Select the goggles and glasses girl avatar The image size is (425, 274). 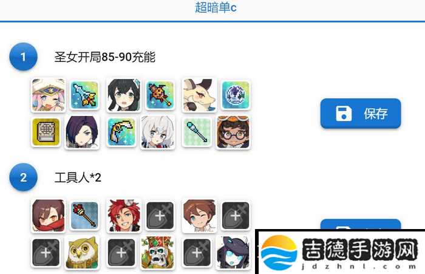tap(233, 132)
